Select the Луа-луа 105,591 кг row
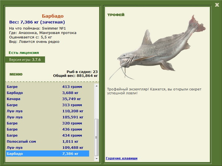 (48, 117)
